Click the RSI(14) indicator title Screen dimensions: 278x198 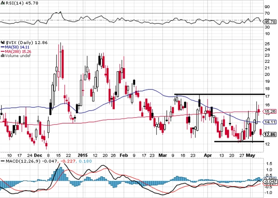pyautogui.click(x=13, y=3)
